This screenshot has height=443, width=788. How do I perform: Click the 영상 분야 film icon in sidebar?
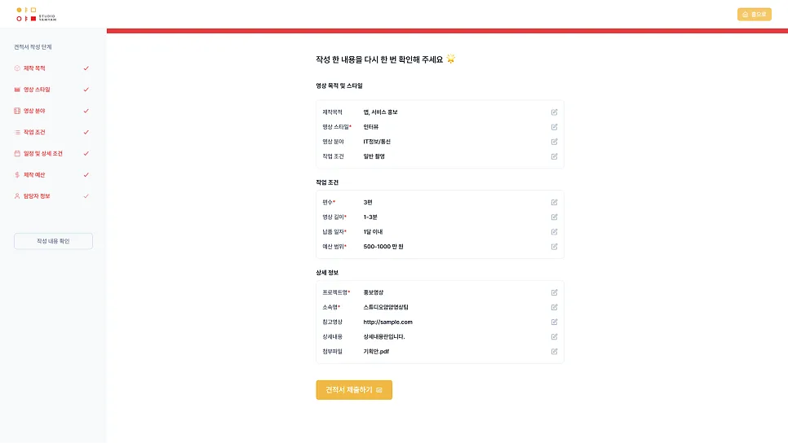coord(17,111)
